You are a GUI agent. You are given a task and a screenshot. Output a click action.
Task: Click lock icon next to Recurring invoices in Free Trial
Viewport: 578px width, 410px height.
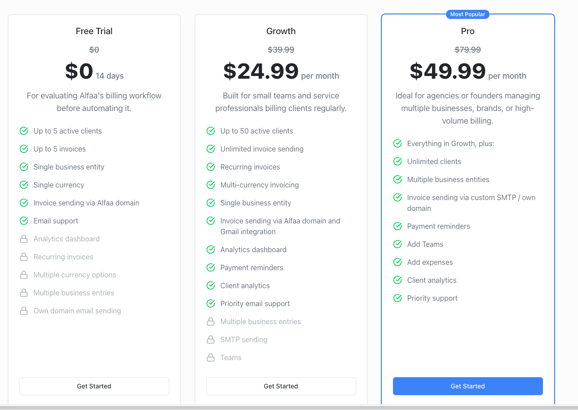pos(24,257)
